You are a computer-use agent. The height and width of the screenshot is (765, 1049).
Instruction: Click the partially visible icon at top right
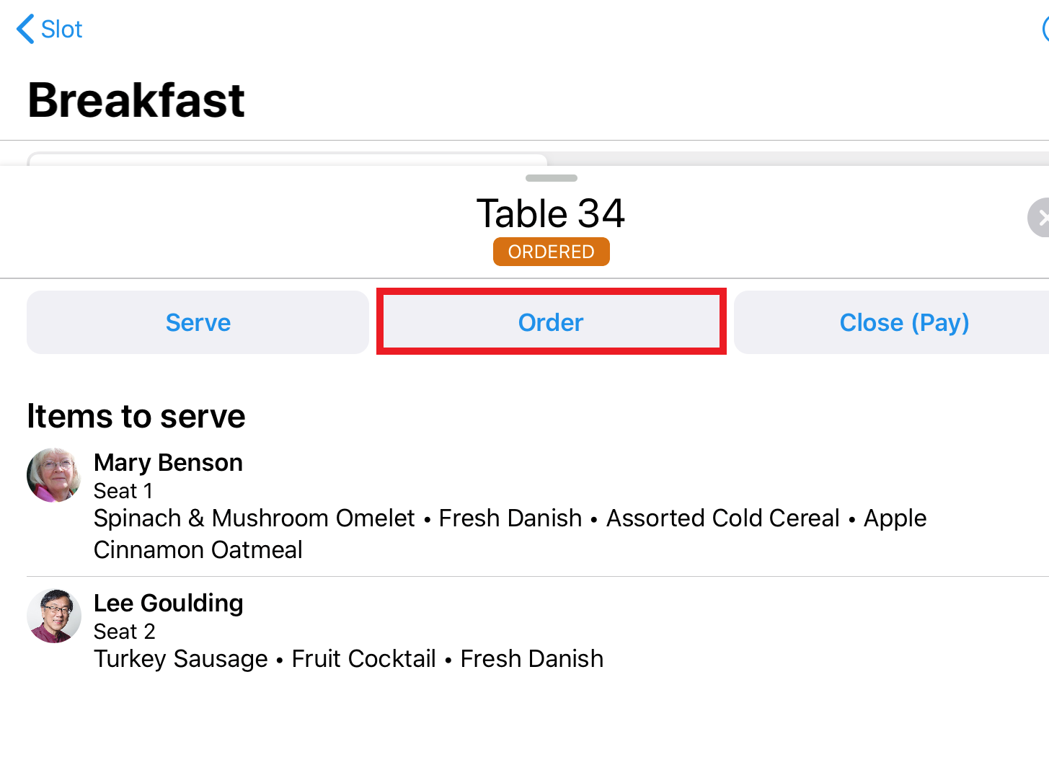tap(1045, 29)
